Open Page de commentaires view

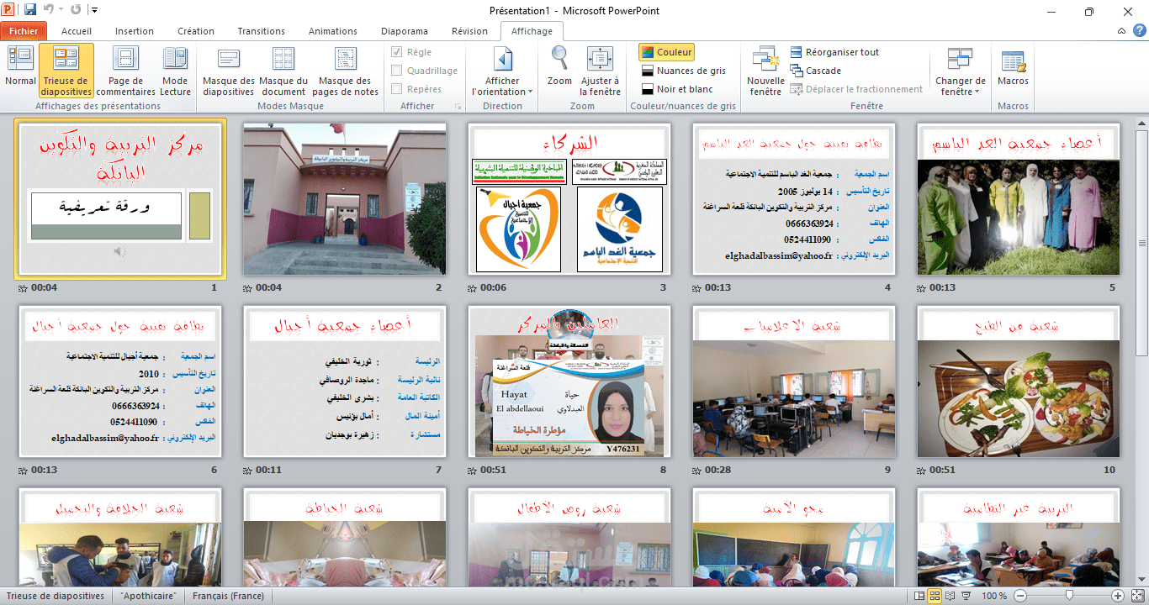125,71
